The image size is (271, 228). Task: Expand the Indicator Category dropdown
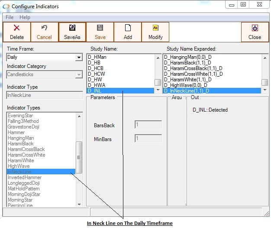(78, 75)
